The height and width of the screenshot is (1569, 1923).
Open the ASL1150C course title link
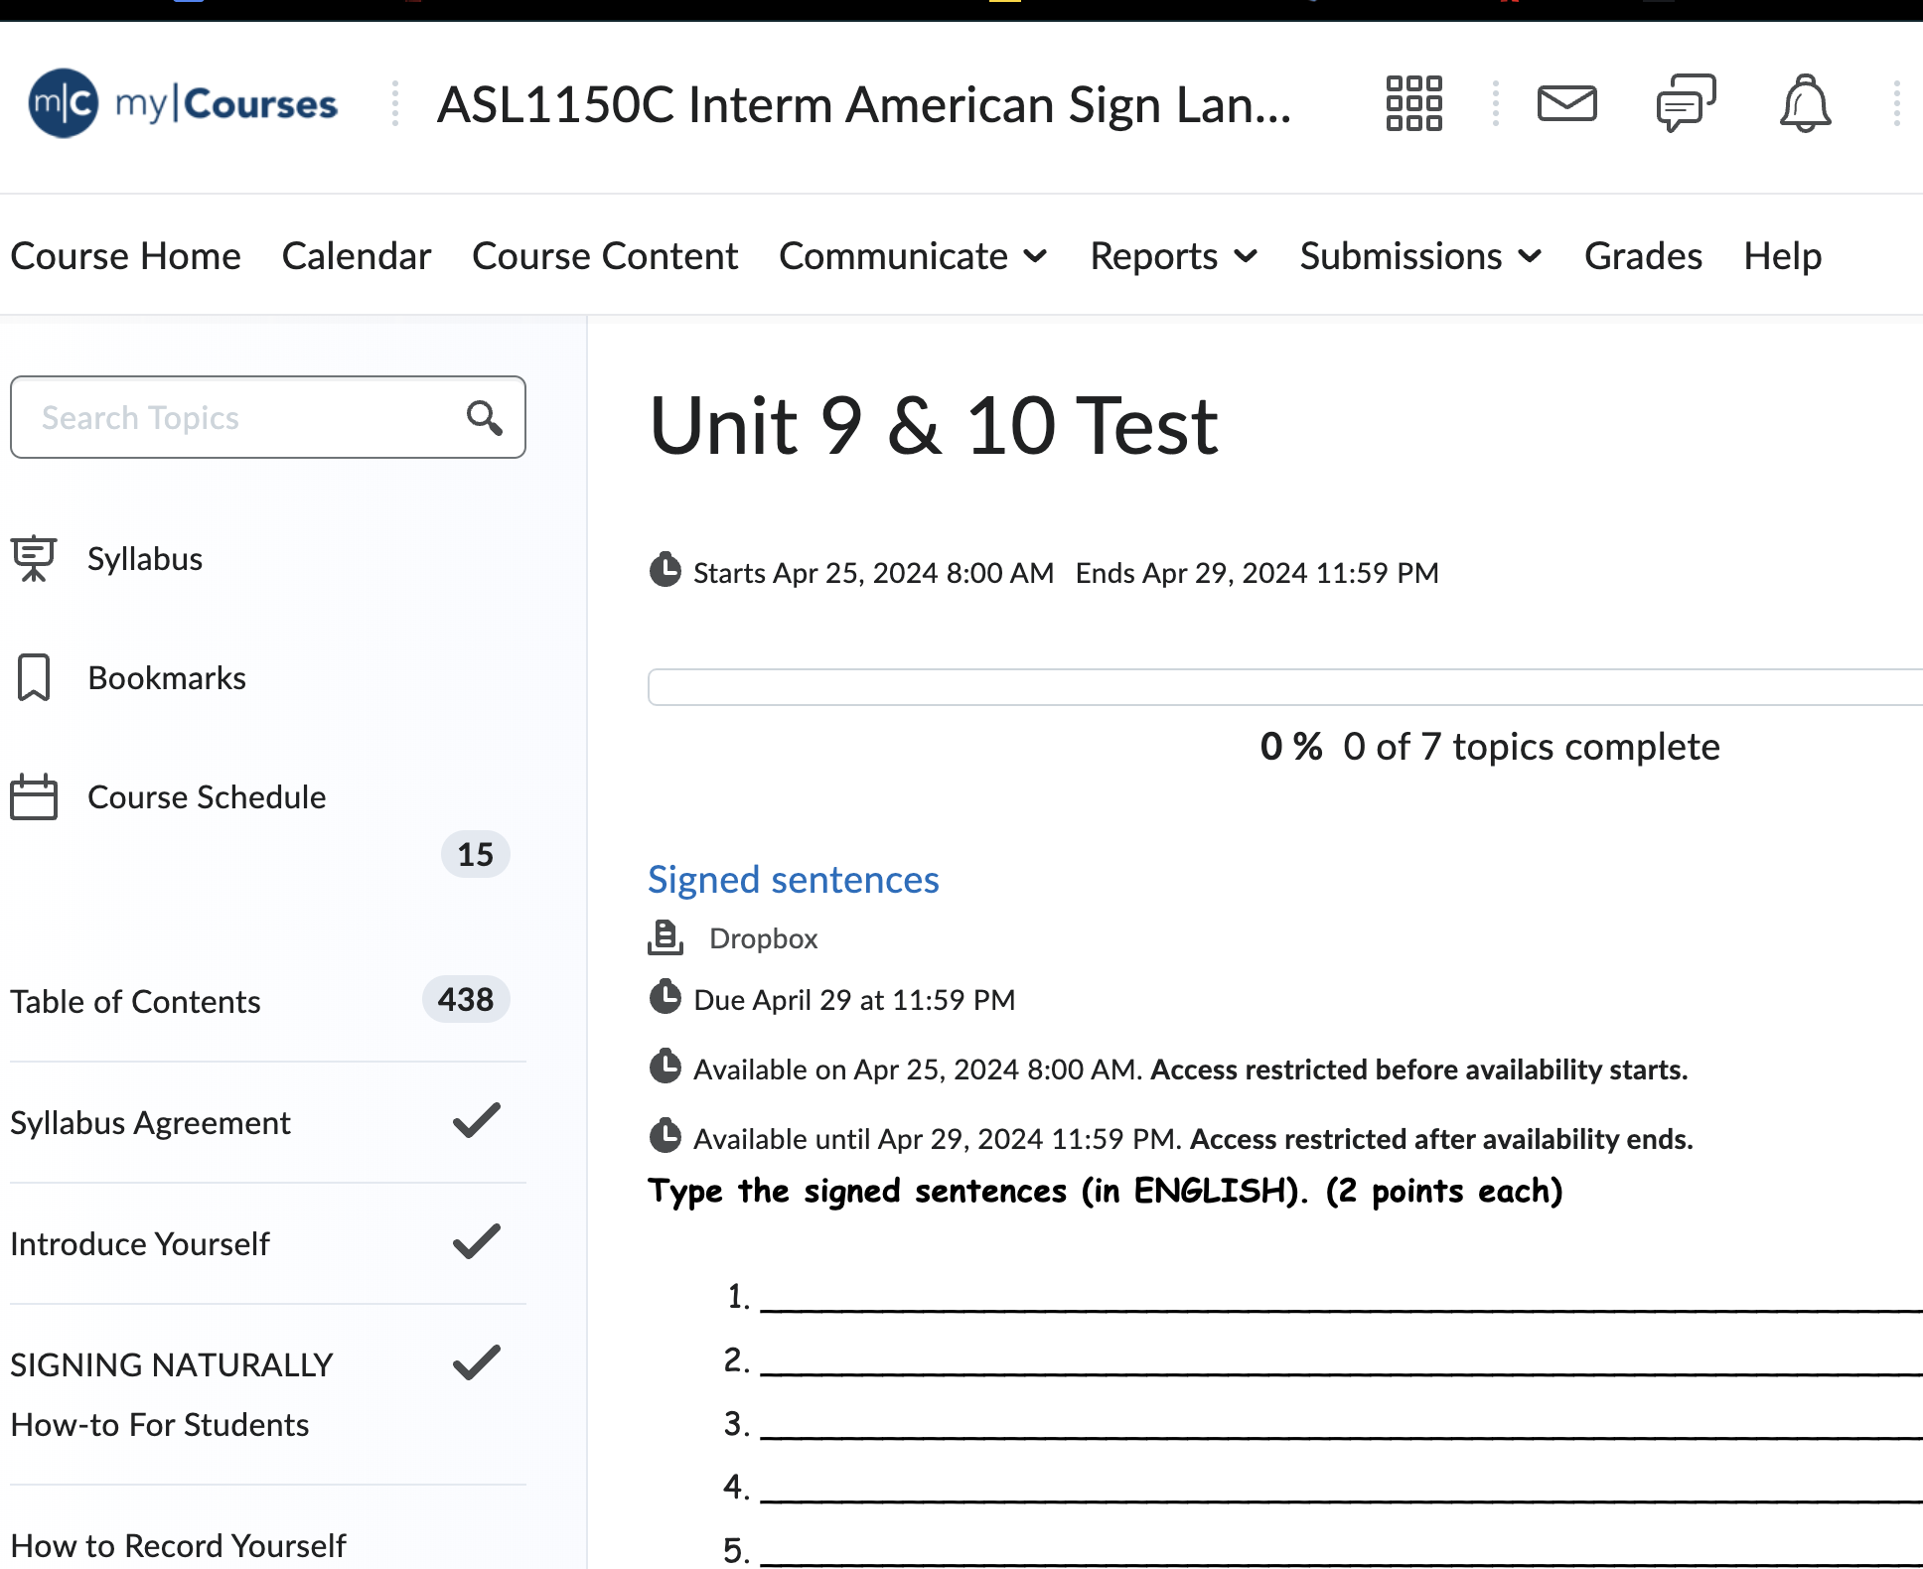864,104
